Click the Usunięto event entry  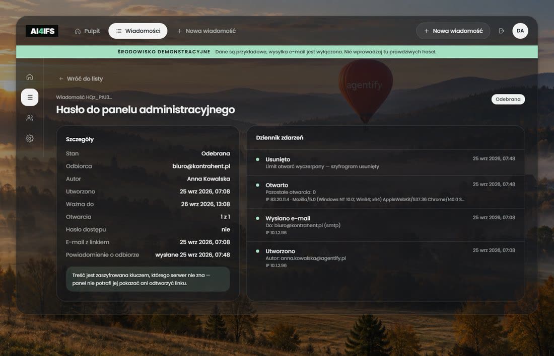385,162
